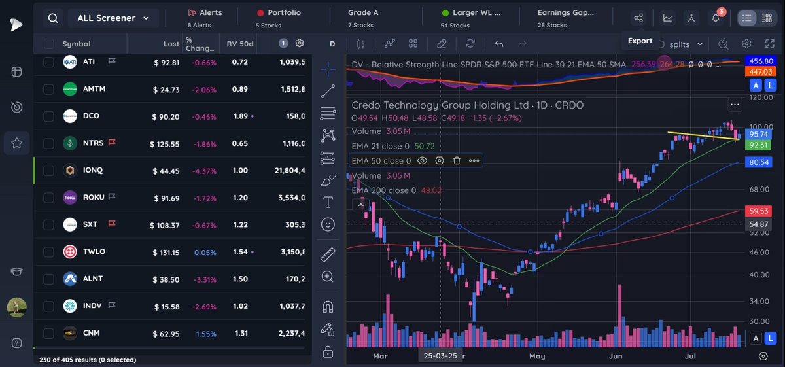Open chart settings gear icon
785x367 pixels.
click(x=746, y=44)
